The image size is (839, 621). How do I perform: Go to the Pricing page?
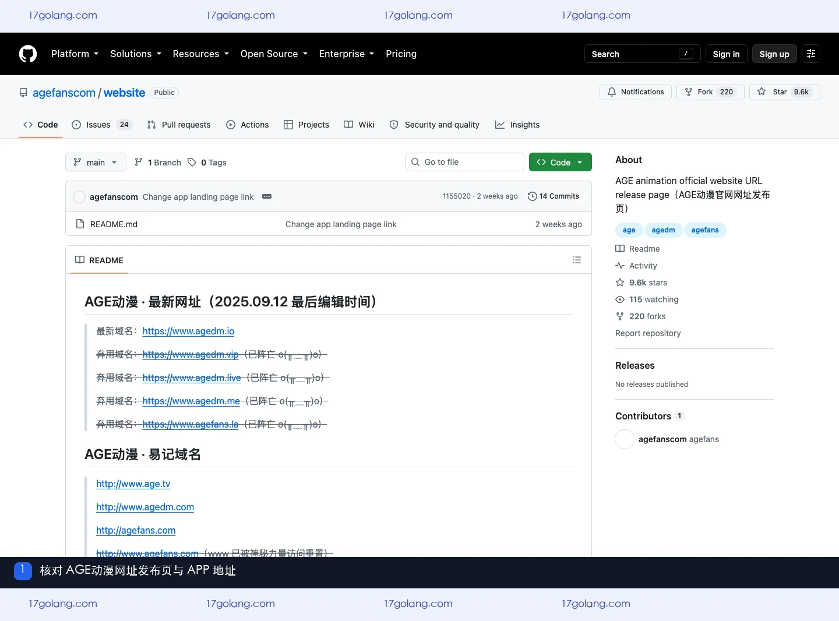401,54
